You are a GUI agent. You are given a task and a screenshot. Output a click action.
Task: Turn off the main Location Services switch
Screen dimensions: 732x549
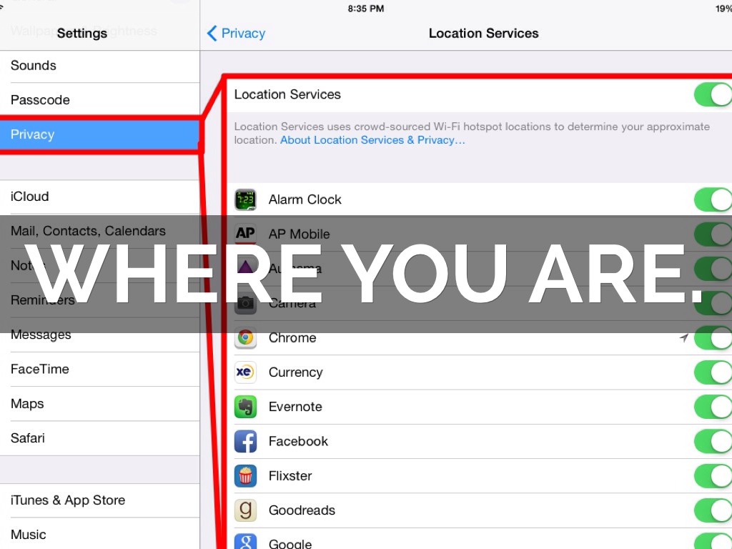[713, 94]
